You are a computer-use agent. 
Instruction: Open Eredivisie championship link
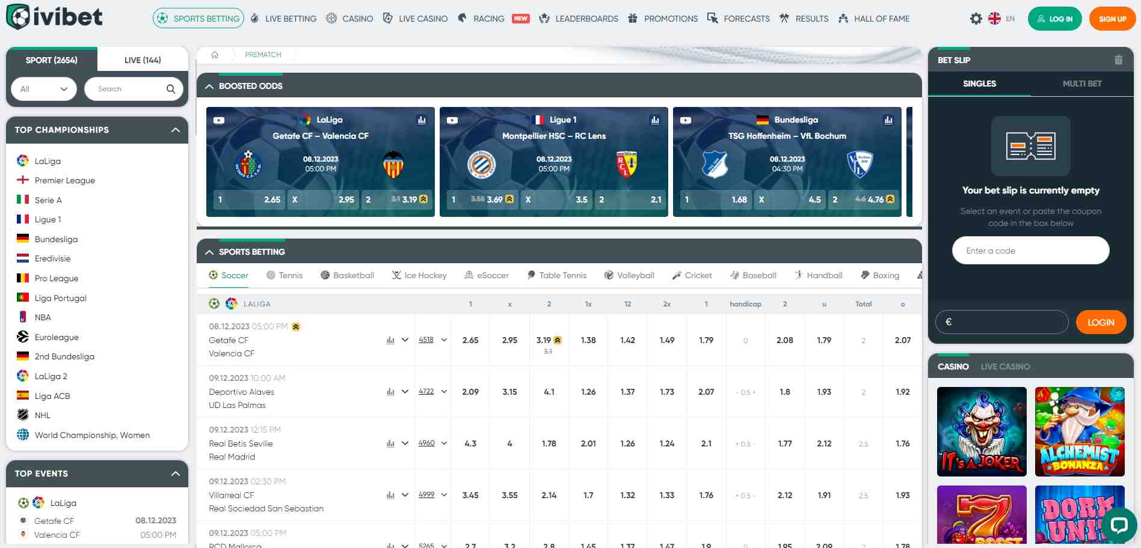click(52, 258)
